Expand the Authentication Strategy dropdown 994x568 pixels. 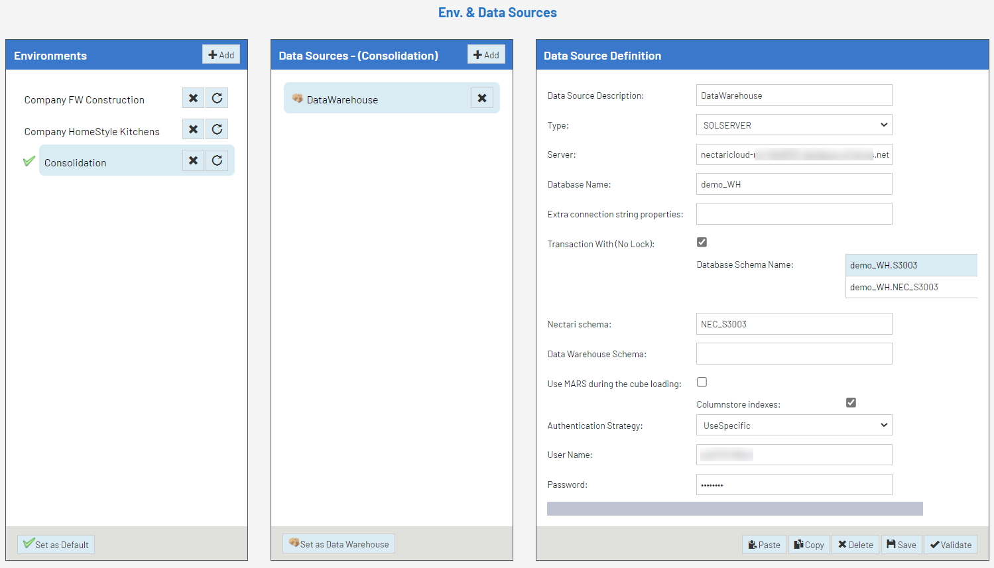click(794, 426)
